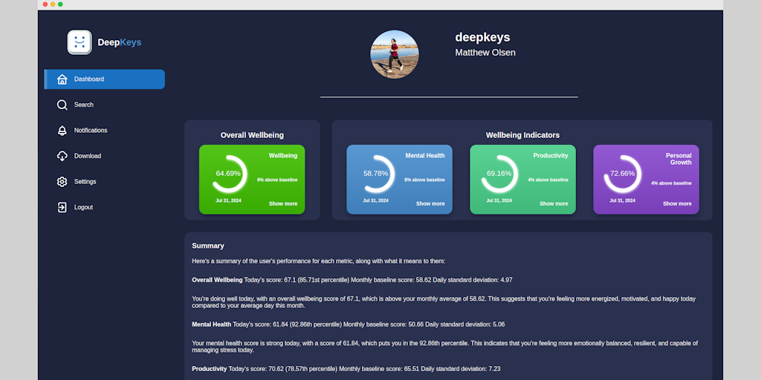Click the yellow window minimize button
761x380 pixels.
pyautogui.click(x=53, y=4)
